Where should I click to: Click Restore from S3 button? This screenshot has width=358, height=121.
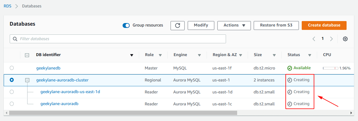click(x=276, y=25)
